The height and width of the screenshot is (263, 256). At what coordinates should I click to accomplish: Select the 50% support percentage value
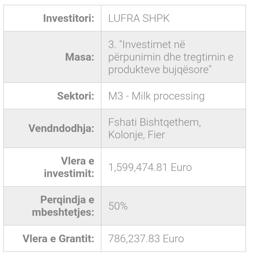pyautogui.click(x=118, y=206)
